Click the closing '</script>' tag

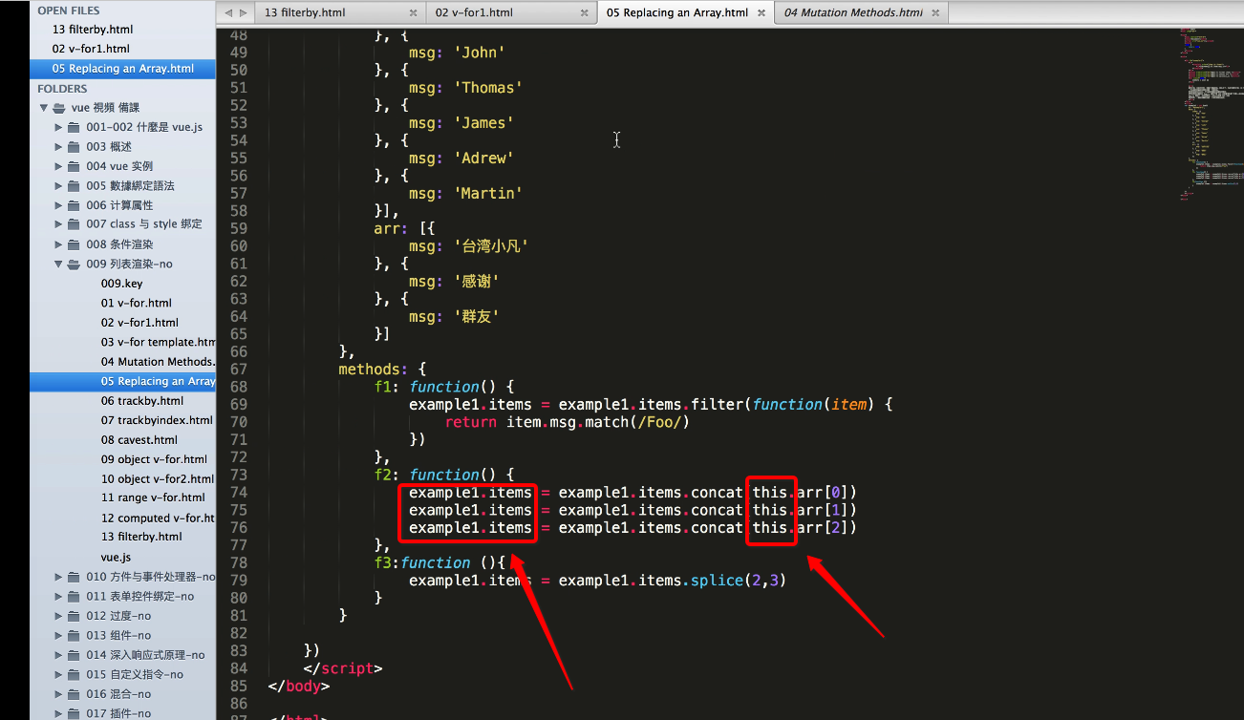click(x=343, y=668)
